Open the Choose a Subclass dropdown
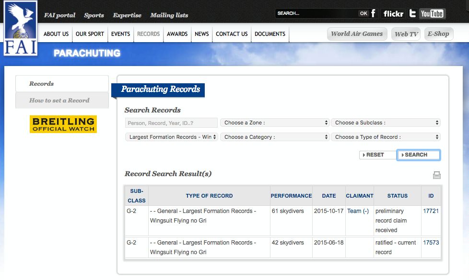 386,123
